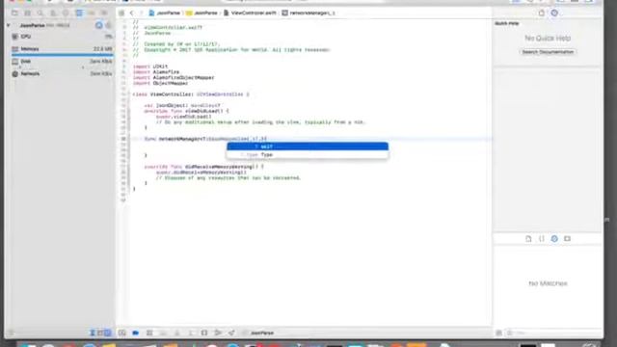
Task: Click the Search Documentation button
Action: [x=548, y=52]
